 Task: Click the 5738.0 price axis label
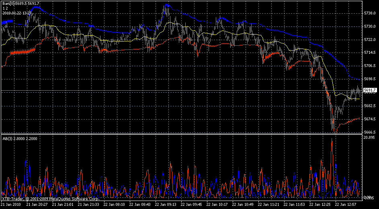click(x=370, y=13)
